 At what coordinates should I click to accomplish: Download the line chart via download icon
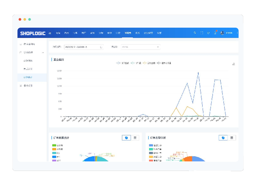(234, 64)
